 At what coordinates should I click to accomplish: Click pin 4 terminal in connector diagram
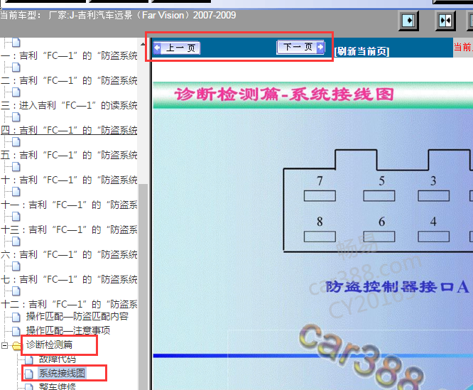pos(434,237)
